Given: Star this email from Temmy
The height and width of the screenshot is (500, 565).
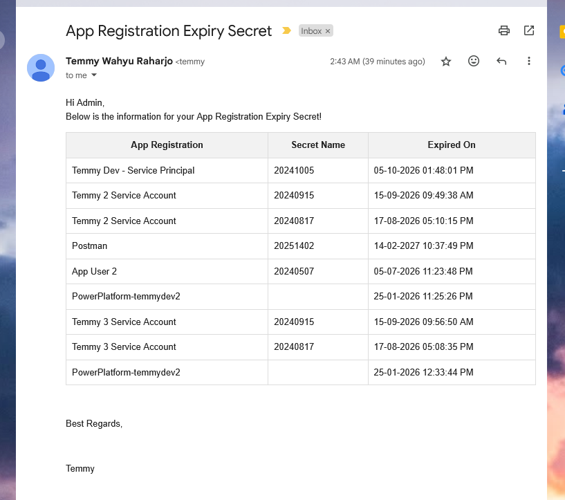Looking at the screenshot, I should point(446,62).
